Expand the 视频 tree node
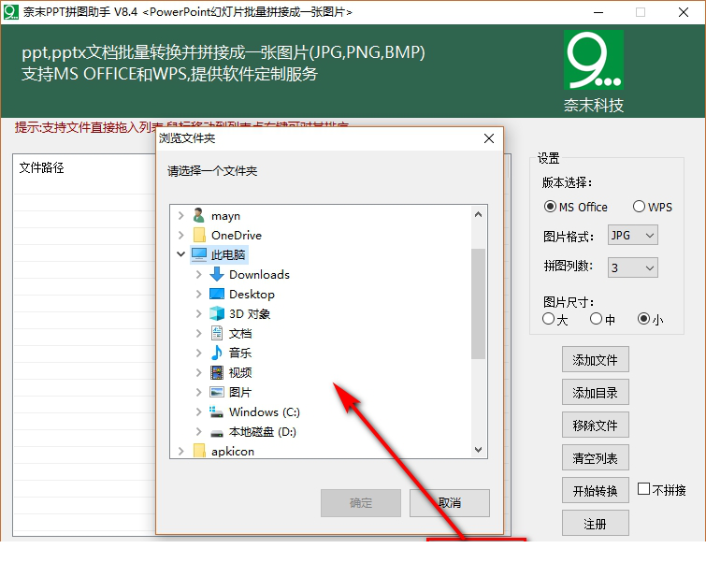The image size is (706, 563). (x=198, y=372)
